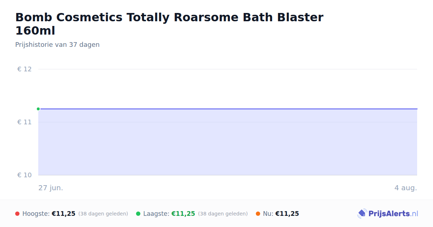
Task: Click the Hoogste price value €11,25
Action: pos(64,214)
